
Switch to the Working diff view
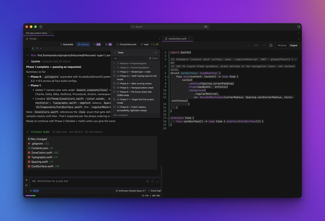point(282,45)
